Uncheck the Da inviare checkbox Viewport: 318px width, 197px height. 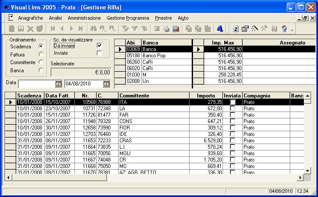click(99, 45)
